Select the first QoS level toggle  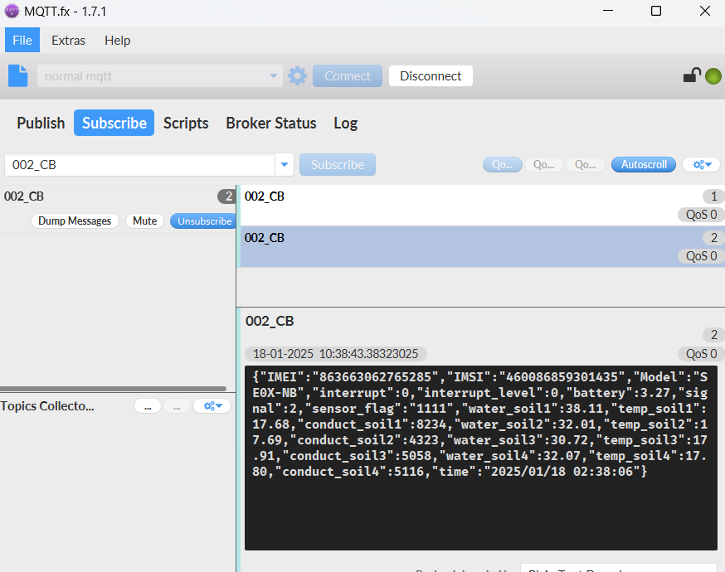pyautogui.click(x=502, y=164)
